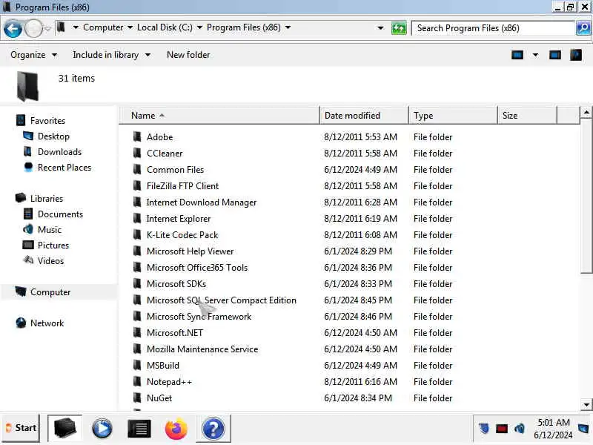Click the Help icon in command bar

[576, 55]
